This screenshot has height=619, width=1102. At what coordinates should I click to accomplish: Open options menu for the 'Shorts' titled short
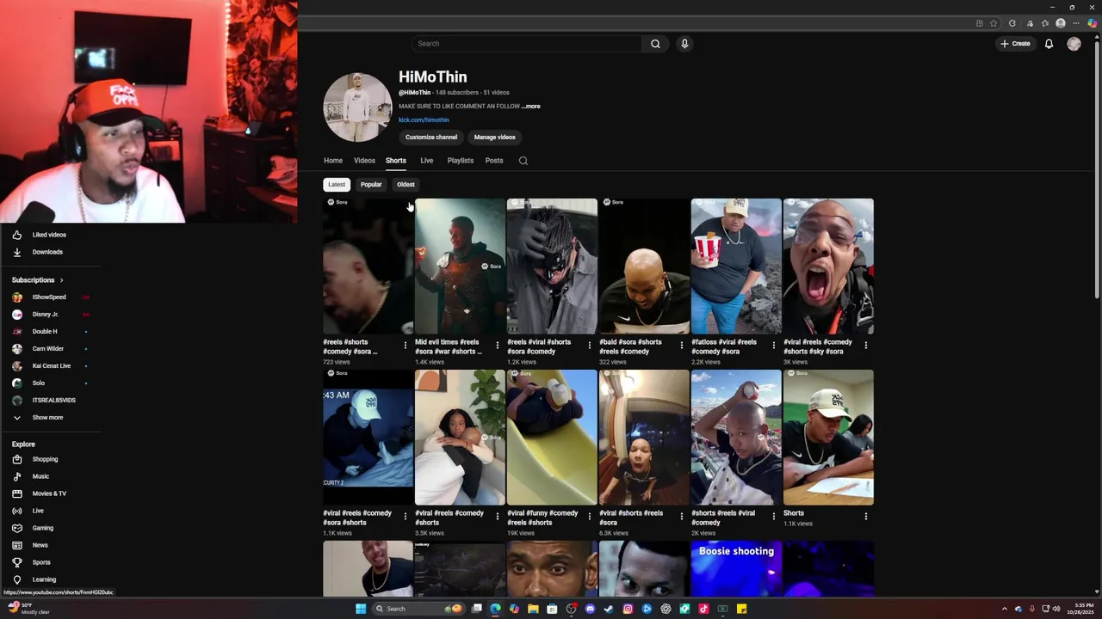pos(865,517)
